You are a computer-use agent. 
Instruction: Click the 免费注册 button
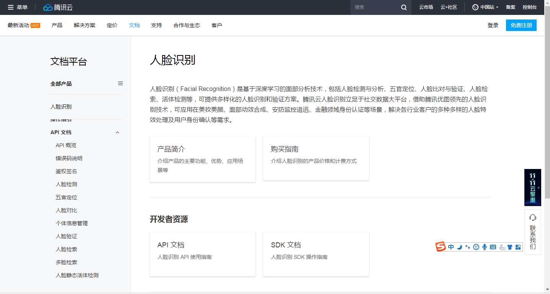point(521,25)
